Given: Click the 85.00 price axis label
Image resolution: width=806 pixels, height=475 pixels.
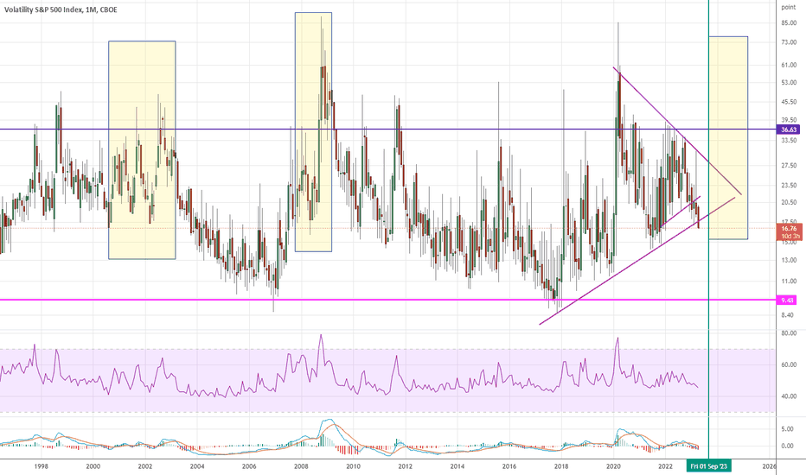Looking at the screenshot, I should click(789, 23).
